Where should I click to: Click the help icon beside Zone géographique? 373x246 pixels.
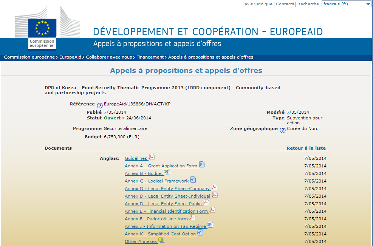[x=282, y=130]
